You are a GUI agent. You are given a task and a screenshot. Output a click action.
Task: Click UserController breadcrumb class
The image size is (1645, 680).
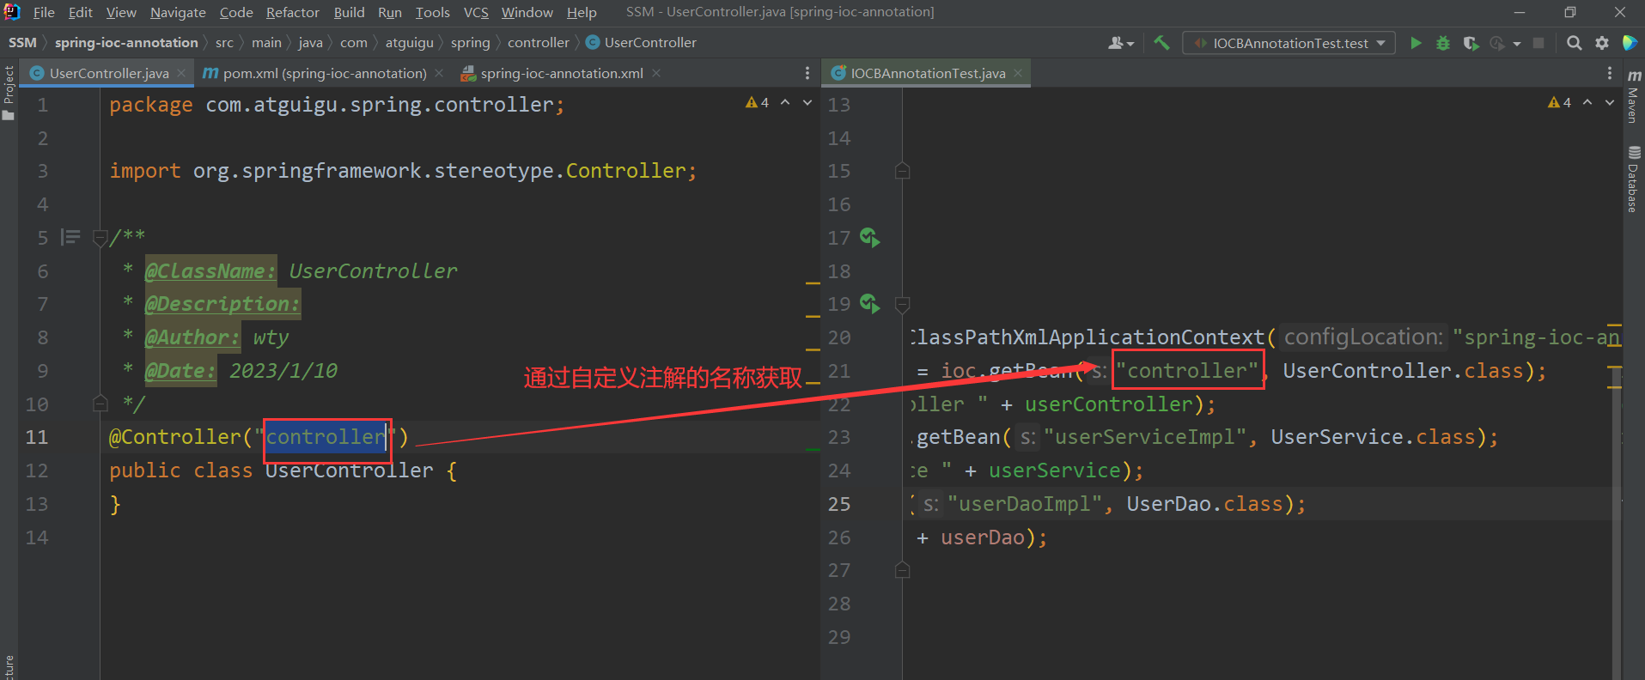click(x=642, y=43)
